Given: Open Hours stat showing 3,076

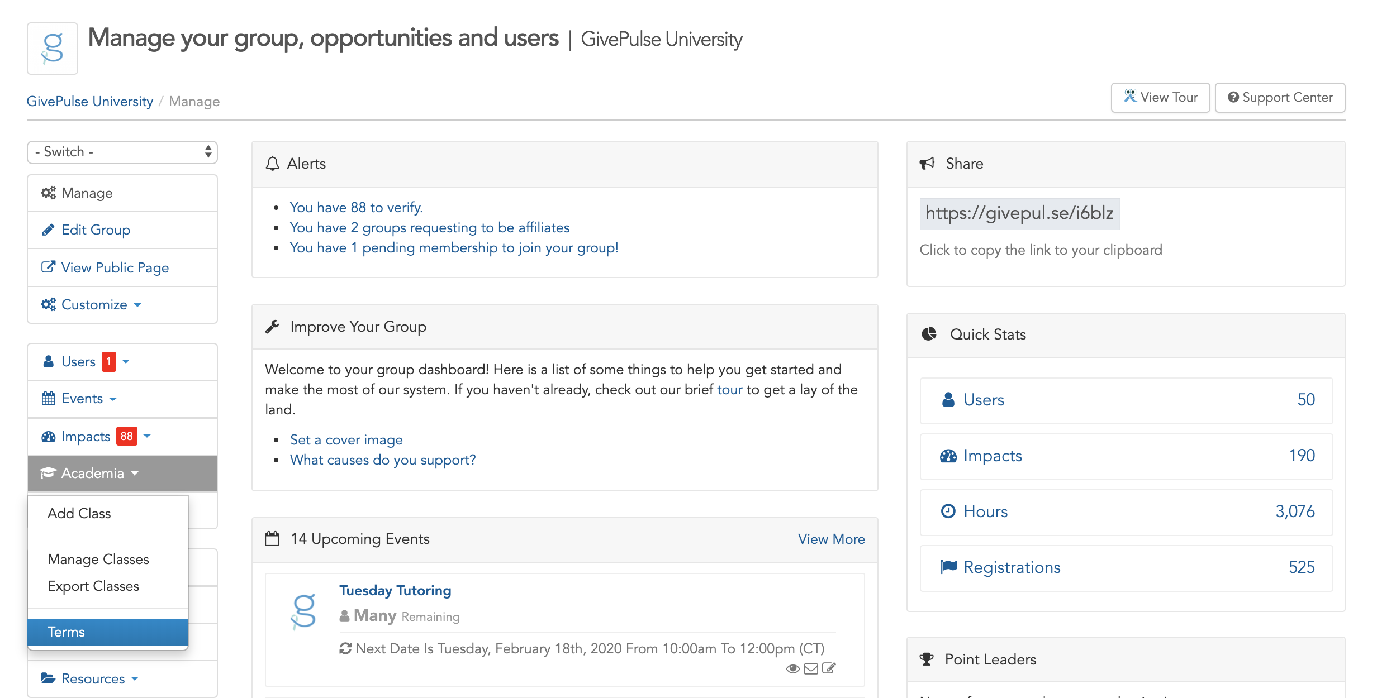Looking at the screenshot, I should click(1126, 512).
